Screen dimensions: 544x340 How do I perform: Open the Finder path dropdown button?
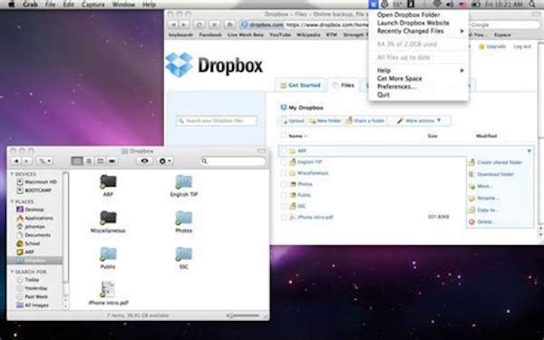point(44,161)
